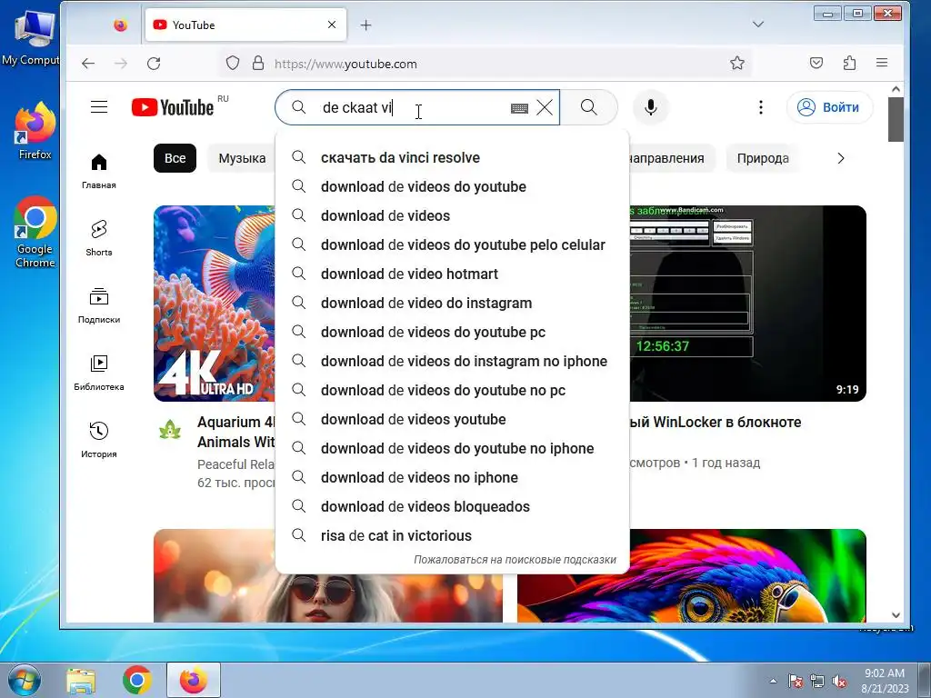This screenshot has height=698, width=931.
Task: Show more filter chips with right chevron
Action: click(x=841, y=158)
